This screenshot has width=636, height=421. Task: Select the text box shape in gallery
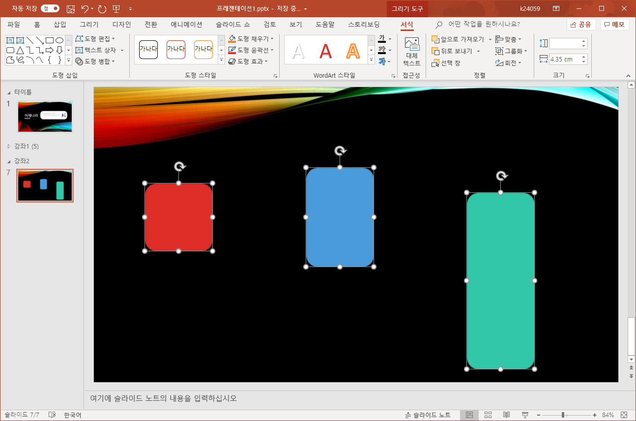tap(10, 40)
